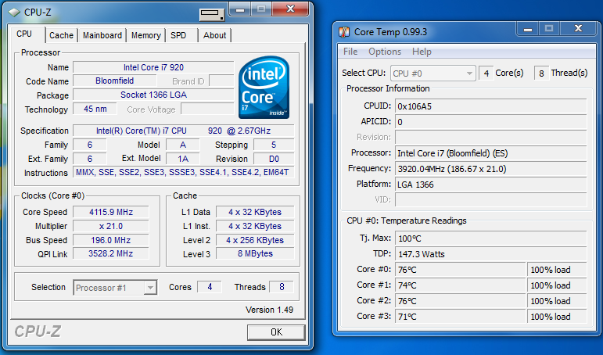Open the Help menu in Core Temp

tap(422, 52)
